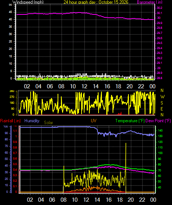Click the "140" temperature axis value
172x205 pixels.
coord(160,130)
